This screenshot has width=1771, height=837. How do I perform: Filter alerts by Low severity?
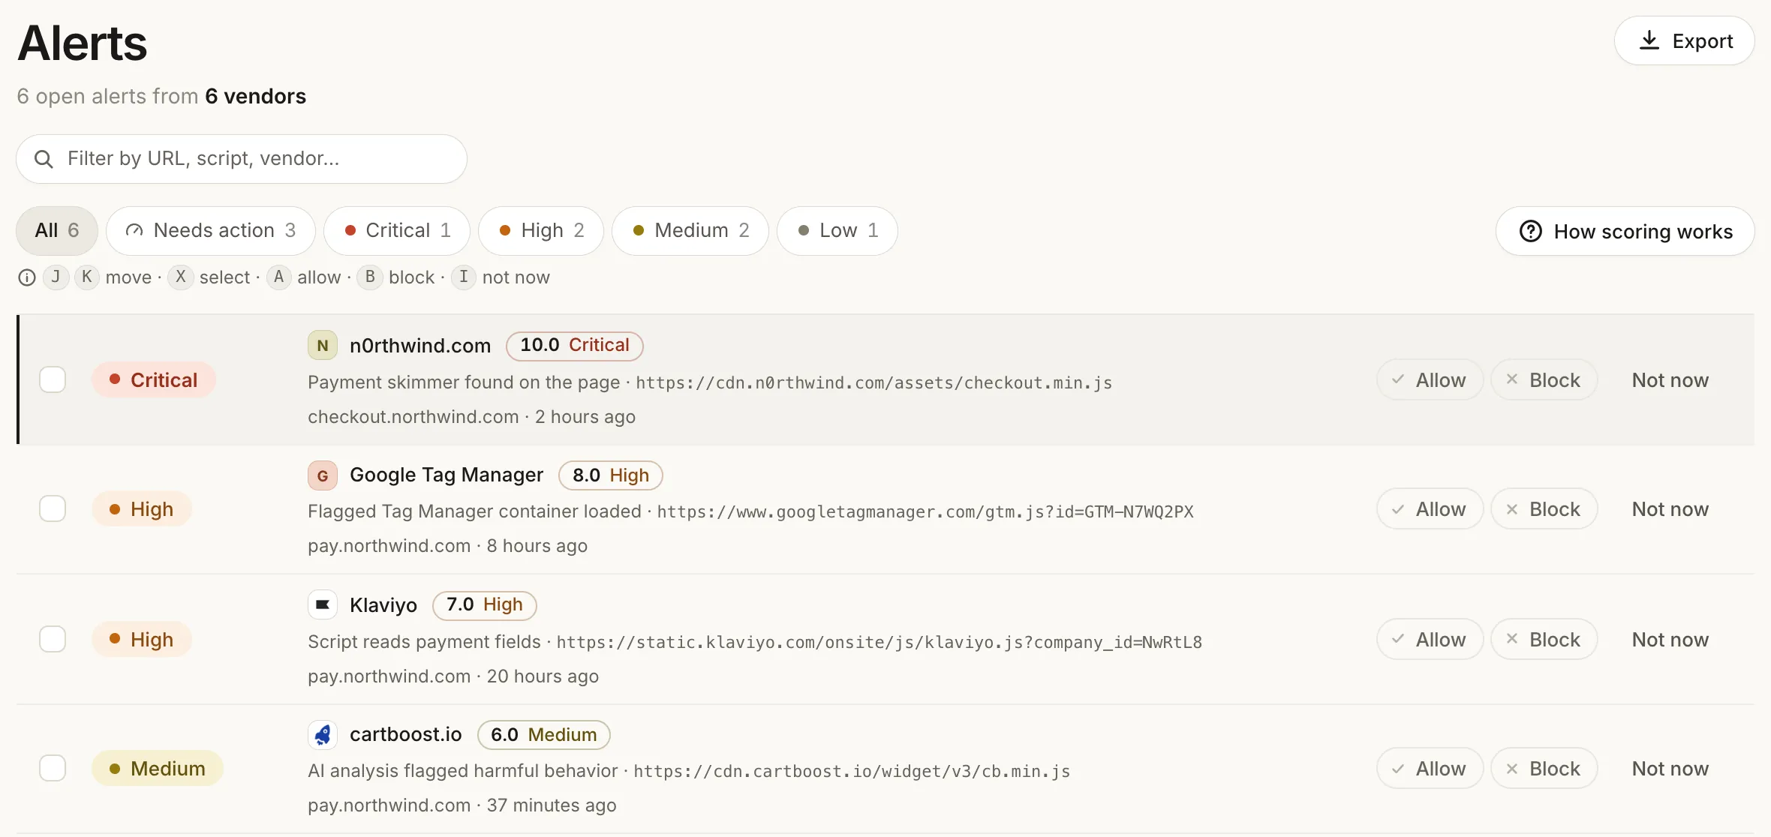tap(837, 231)
